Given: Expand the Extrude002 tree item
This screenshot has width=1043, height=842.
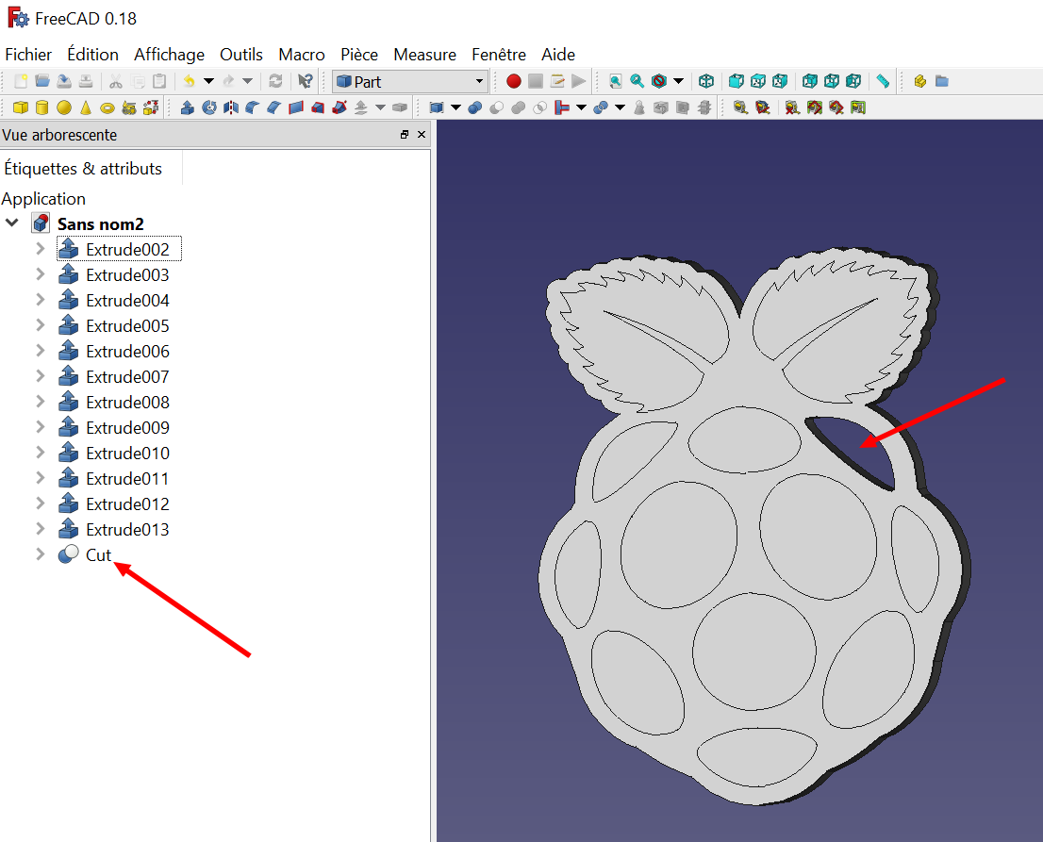Looking at the screenshot, I should click(40, 249).
